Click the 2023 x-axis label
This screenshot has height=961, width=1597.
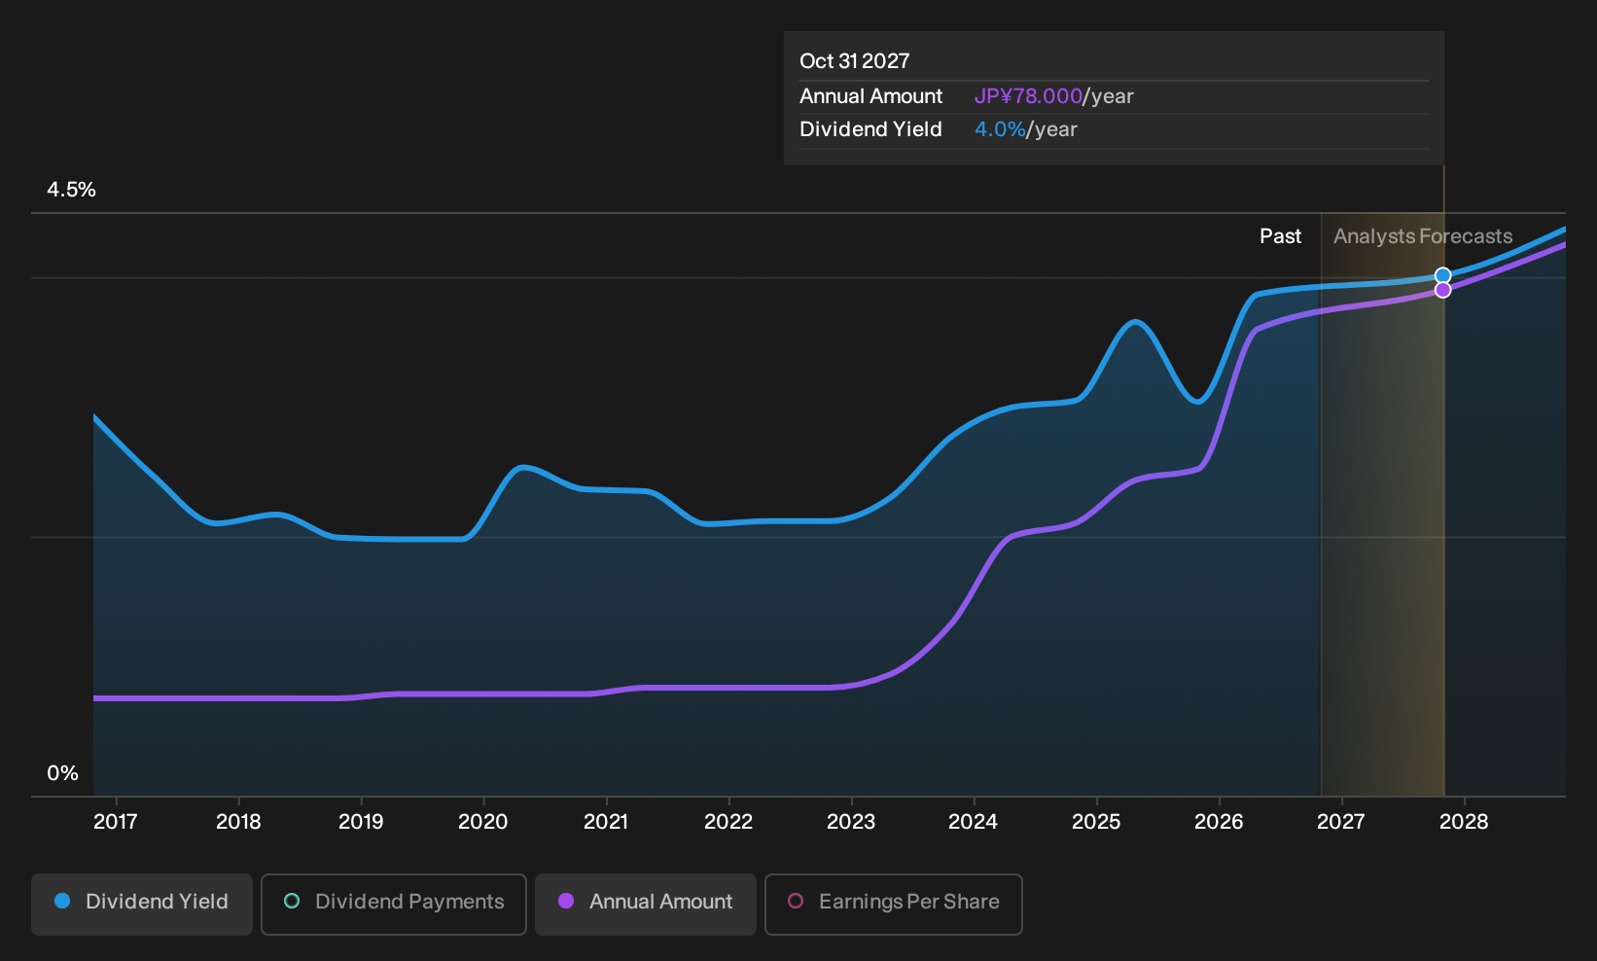tap(851, 822)
